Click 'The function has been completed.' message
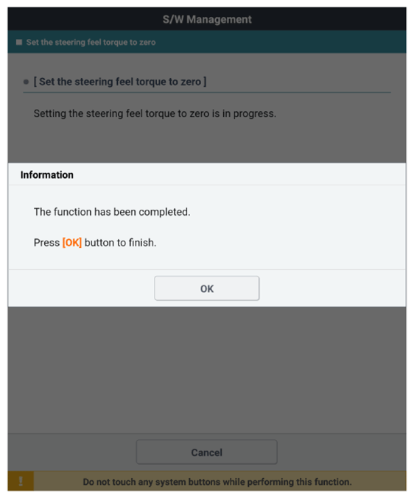 [x=112, y=212]
